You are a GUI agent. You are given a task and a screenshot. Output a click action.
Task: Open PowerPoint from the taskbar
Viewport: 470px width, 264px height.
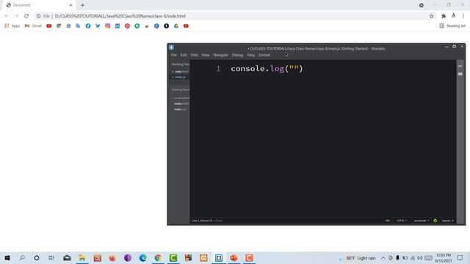(234, 258)
